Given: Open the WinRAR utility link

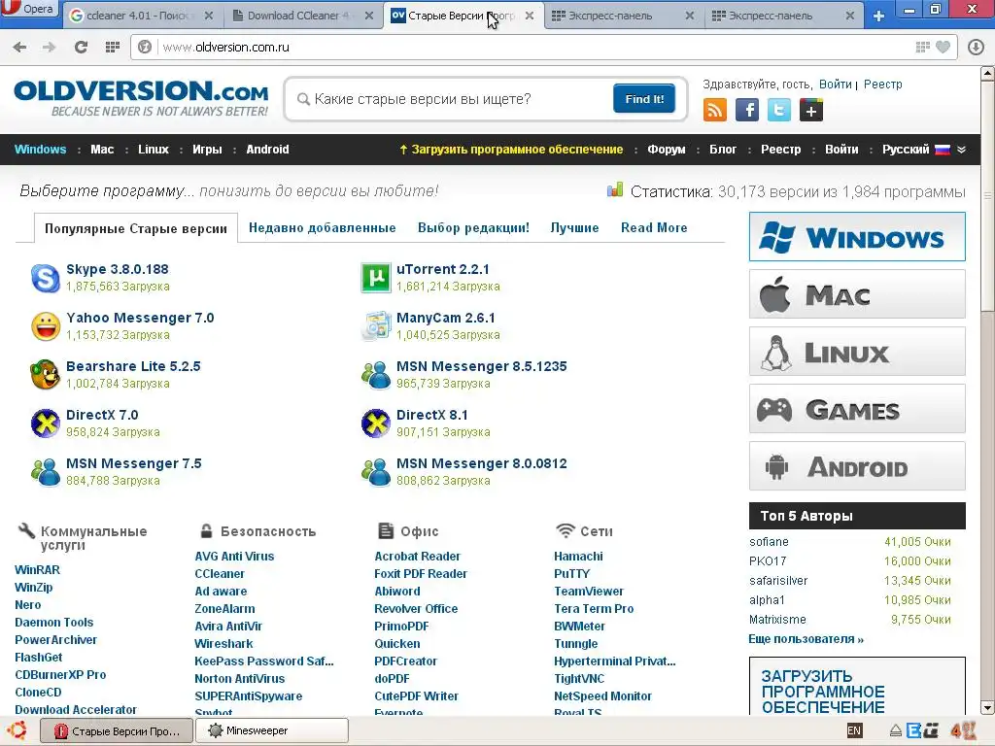Looking at the screenshot, I should (38, 569).
